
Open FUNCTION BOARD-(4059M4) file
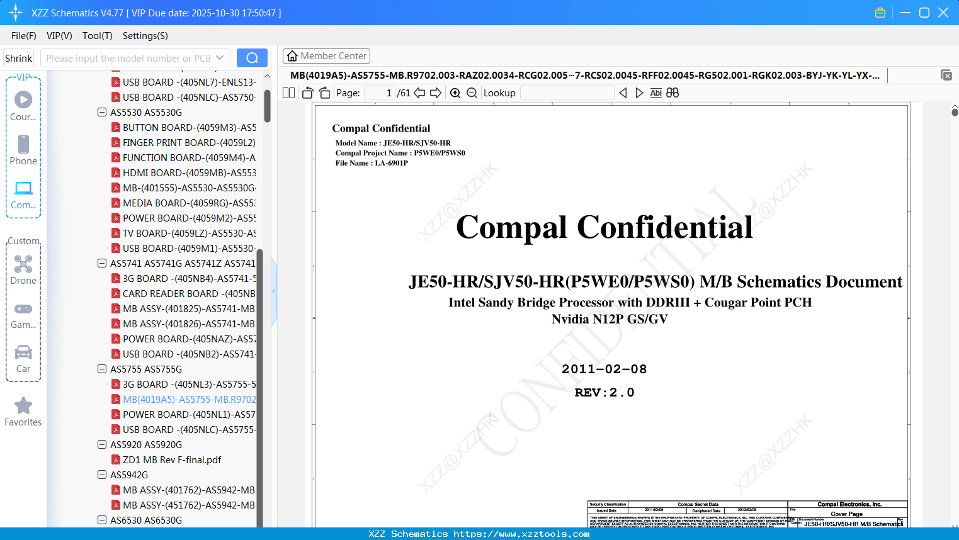189,157
